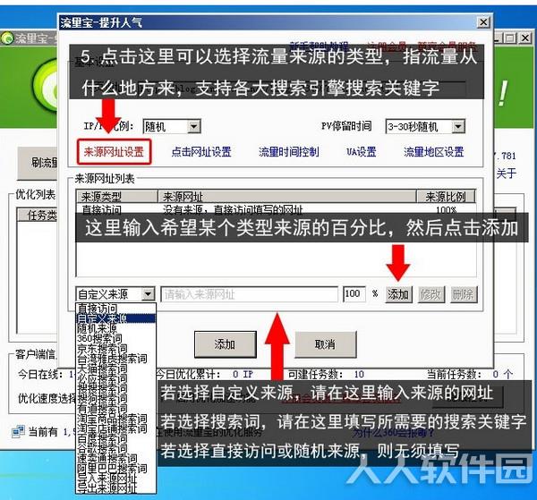This screenshot has height=500, width=537.
Task: Click 刷流量 button in main window
Action: 38,163
